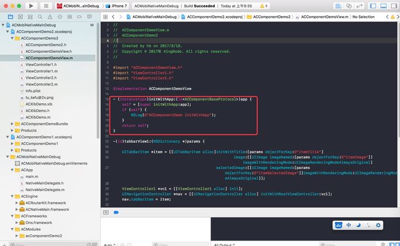Toggle Chinese input mode 中 button
Screen dimensions: 400x246
pyautogui.click(x=349, y=225)
